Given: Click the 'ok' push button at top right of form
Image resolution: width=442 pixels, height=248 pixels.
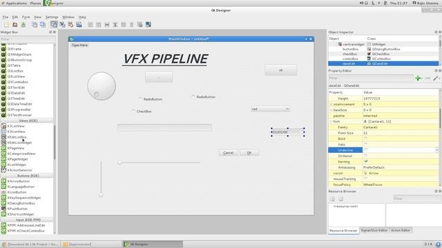Looking at the screenshot, I should coord(281,70).
